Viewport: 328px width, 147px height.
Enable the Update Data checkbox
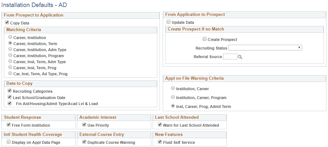168,22
